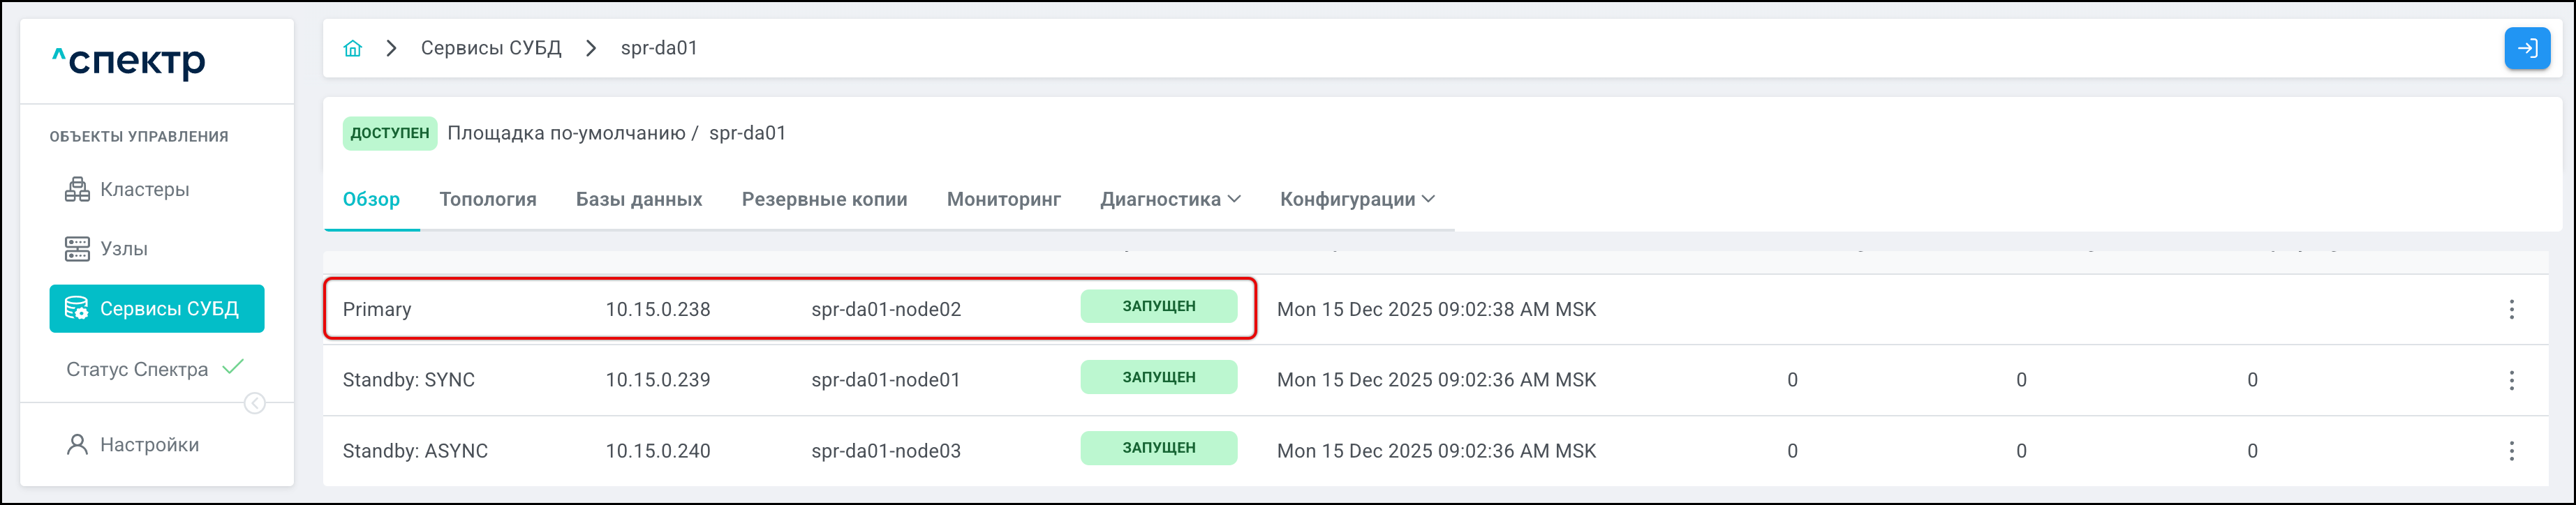Open actions menu for Primary row
Image resolution: width=2576 pixels, height=505 pixels.
(2510, 310)
